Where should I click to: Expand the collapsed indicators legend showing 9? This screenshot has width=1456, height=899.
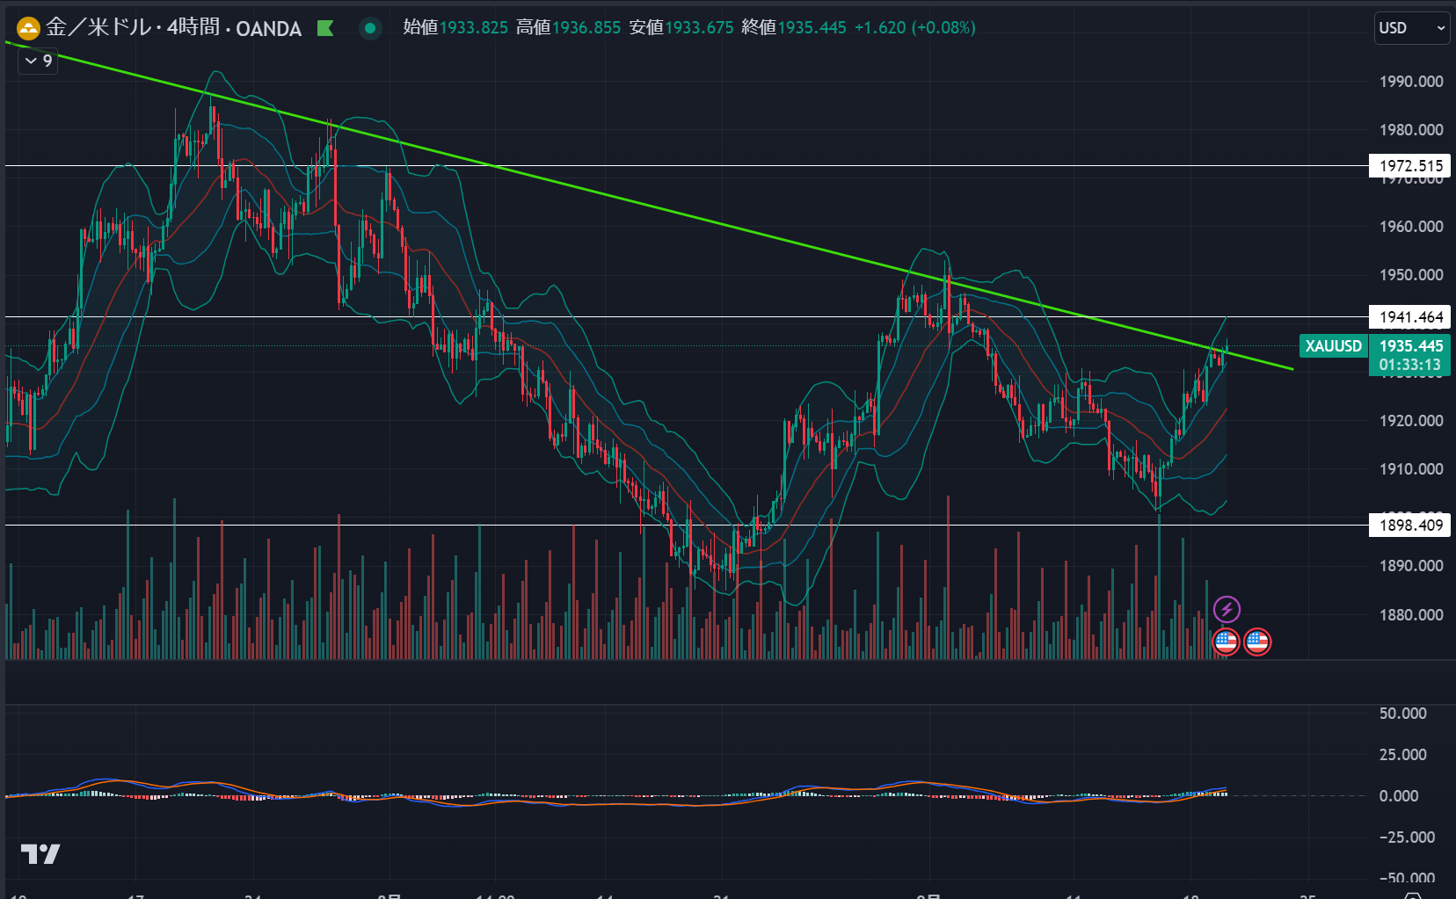coord(39,61)
